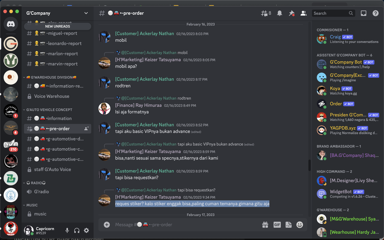The image size is (384, 240).
Task: Click Ray Himuraa avatar
Action: (104, 109)
